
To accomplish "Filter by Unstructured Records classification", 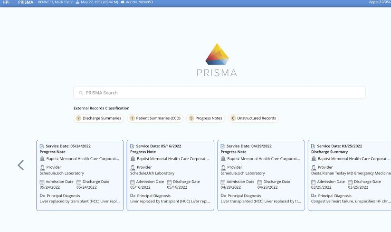I will pyautogui.click(x=253, y=118).
